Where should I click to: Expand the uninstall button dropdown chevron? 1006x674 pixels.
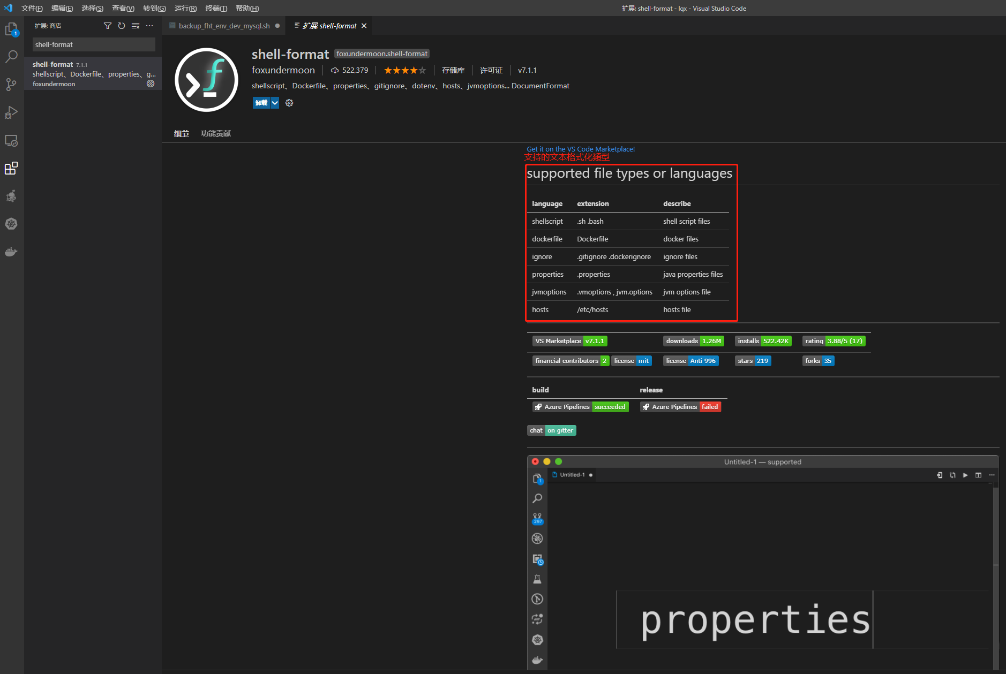pyautogui.click(x=275, y=102)
